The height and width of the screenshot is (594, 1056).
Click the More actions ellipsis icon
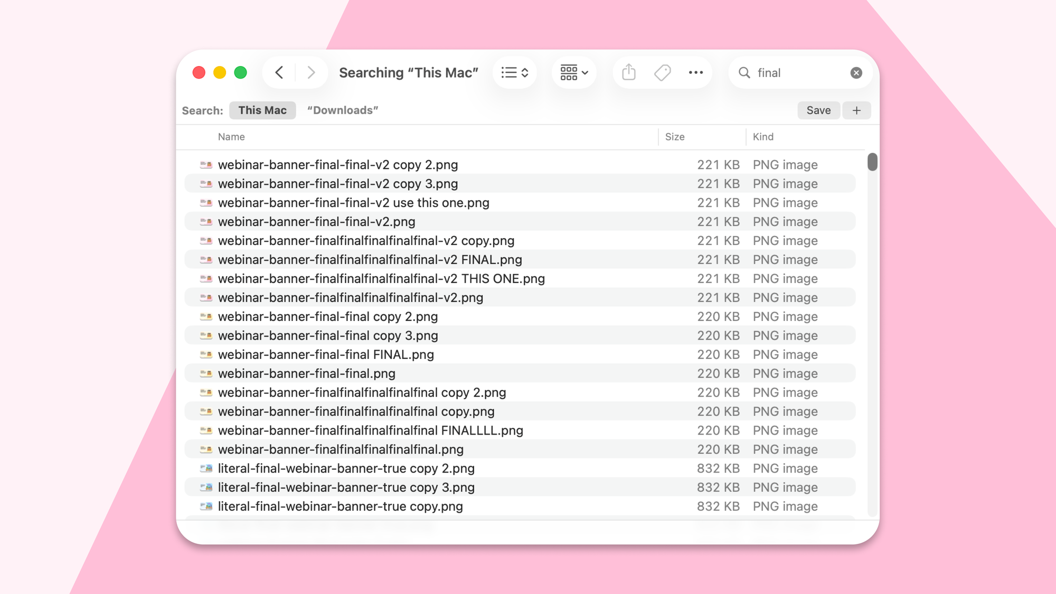(x=695, y=72)
